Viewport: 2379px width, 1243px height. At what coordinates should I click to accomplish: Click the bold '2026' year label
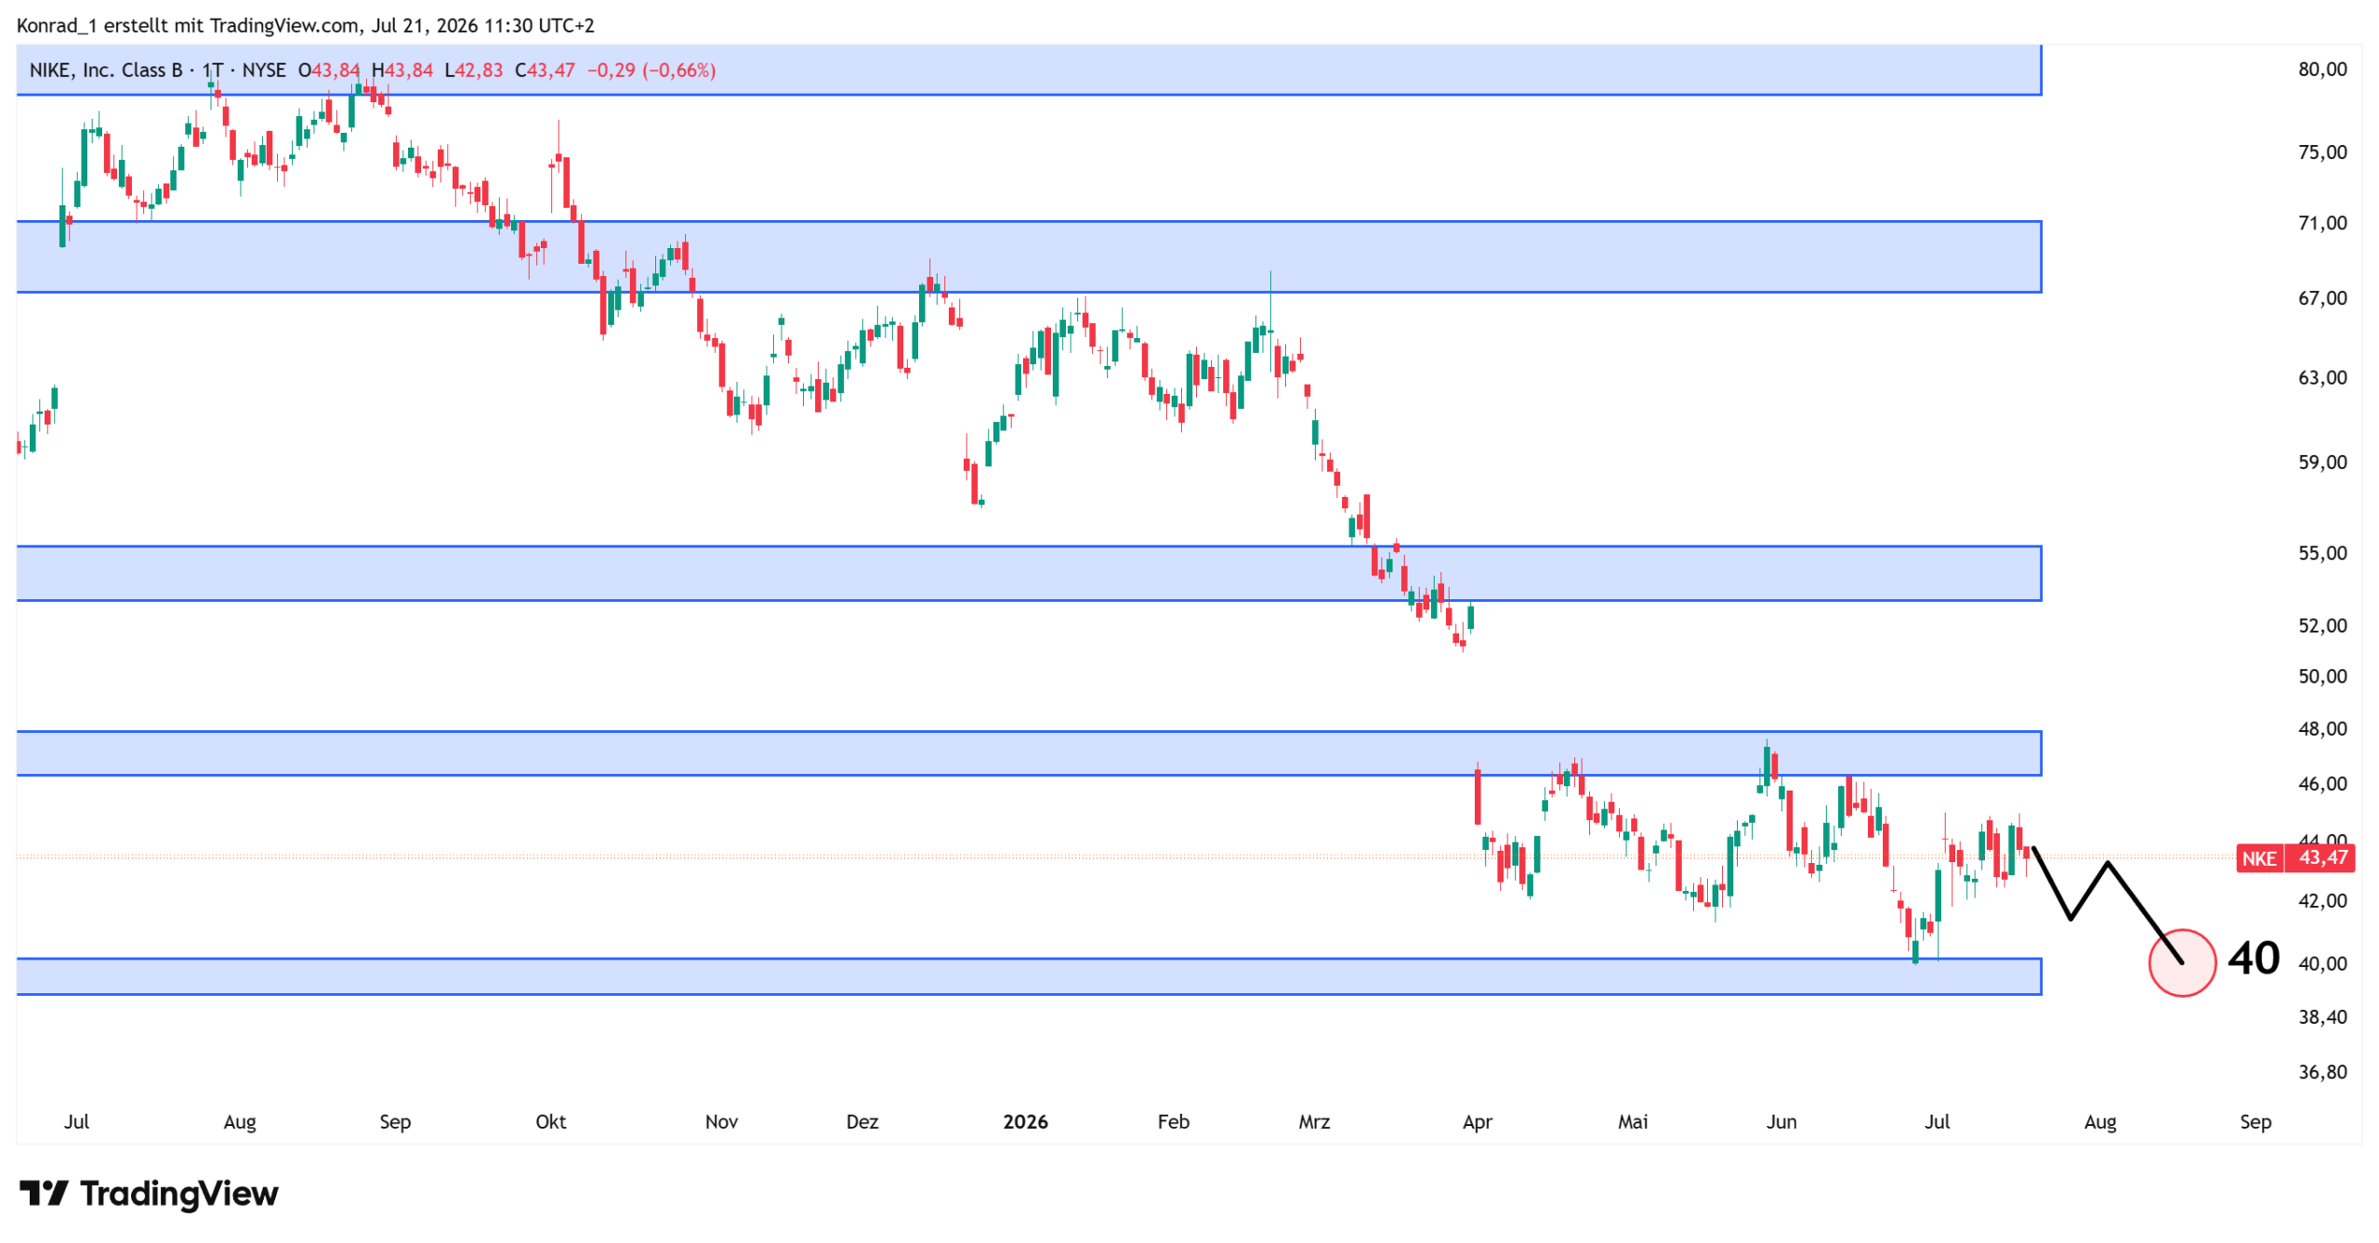click(1026, 1122)
